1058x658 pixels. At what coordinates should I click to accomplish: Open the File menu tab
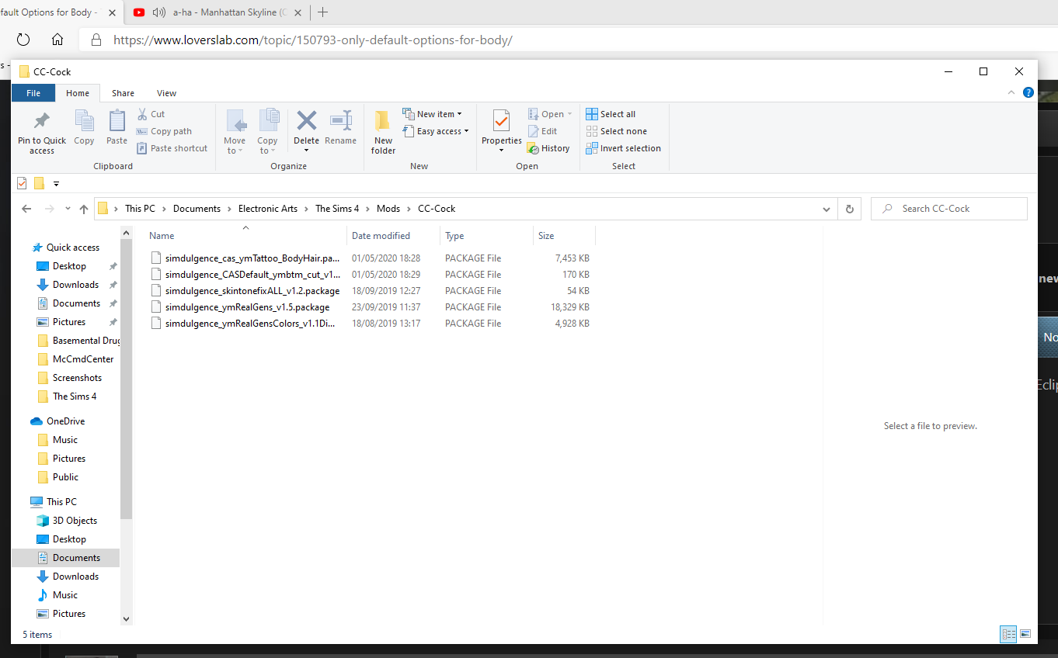(33, 93)
